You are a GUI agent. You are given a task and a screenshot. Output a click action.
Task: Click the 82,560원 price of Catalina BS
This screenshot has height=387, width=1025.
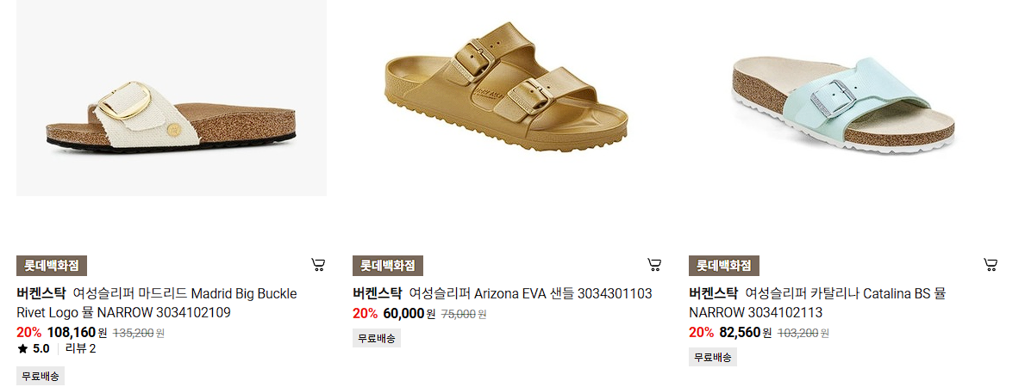pyautogui.click(x=745, y=332)
